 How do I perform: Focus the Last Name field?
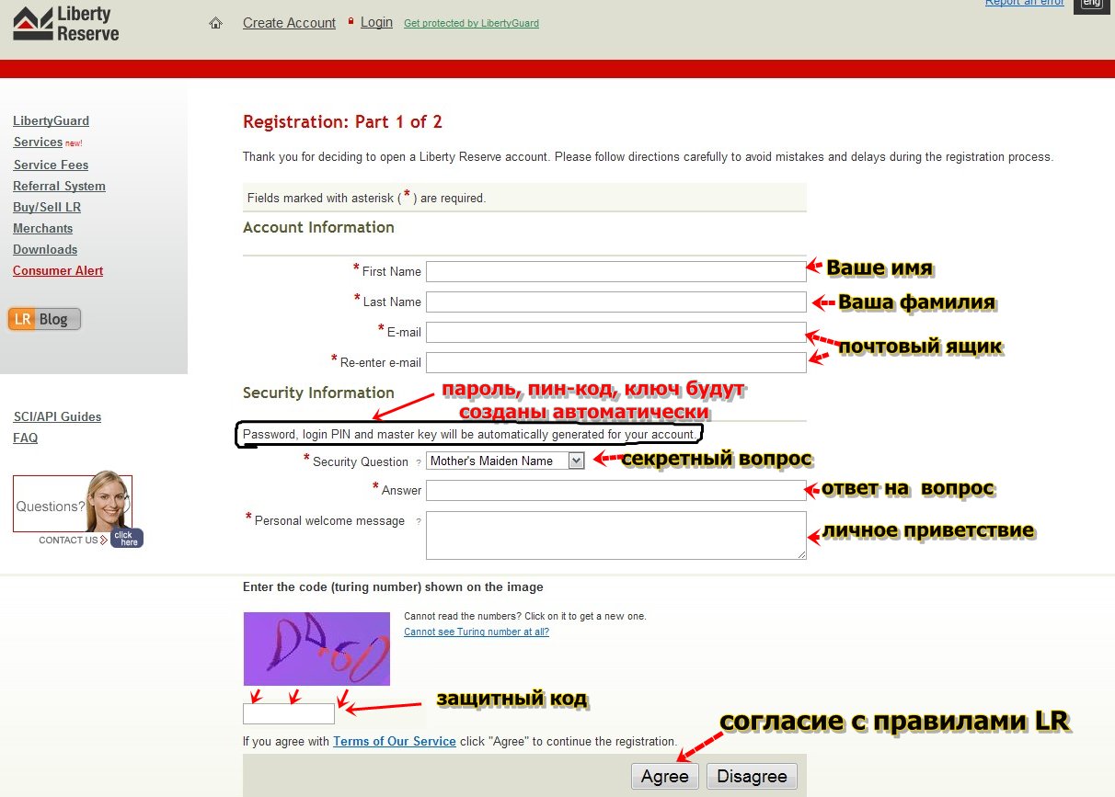[x=616, y=302]
